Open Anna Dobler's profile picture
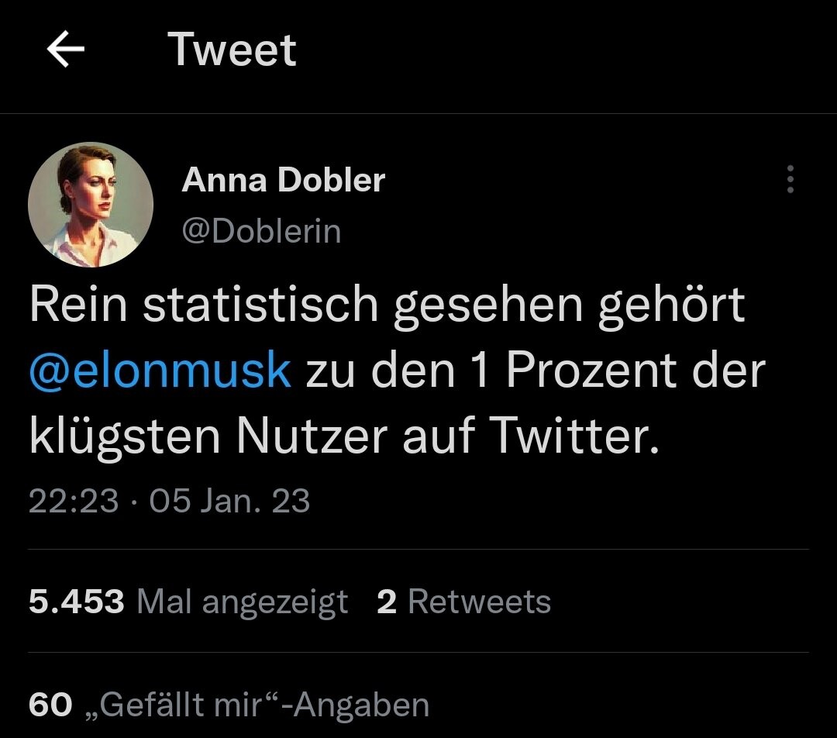 point(91,205)
